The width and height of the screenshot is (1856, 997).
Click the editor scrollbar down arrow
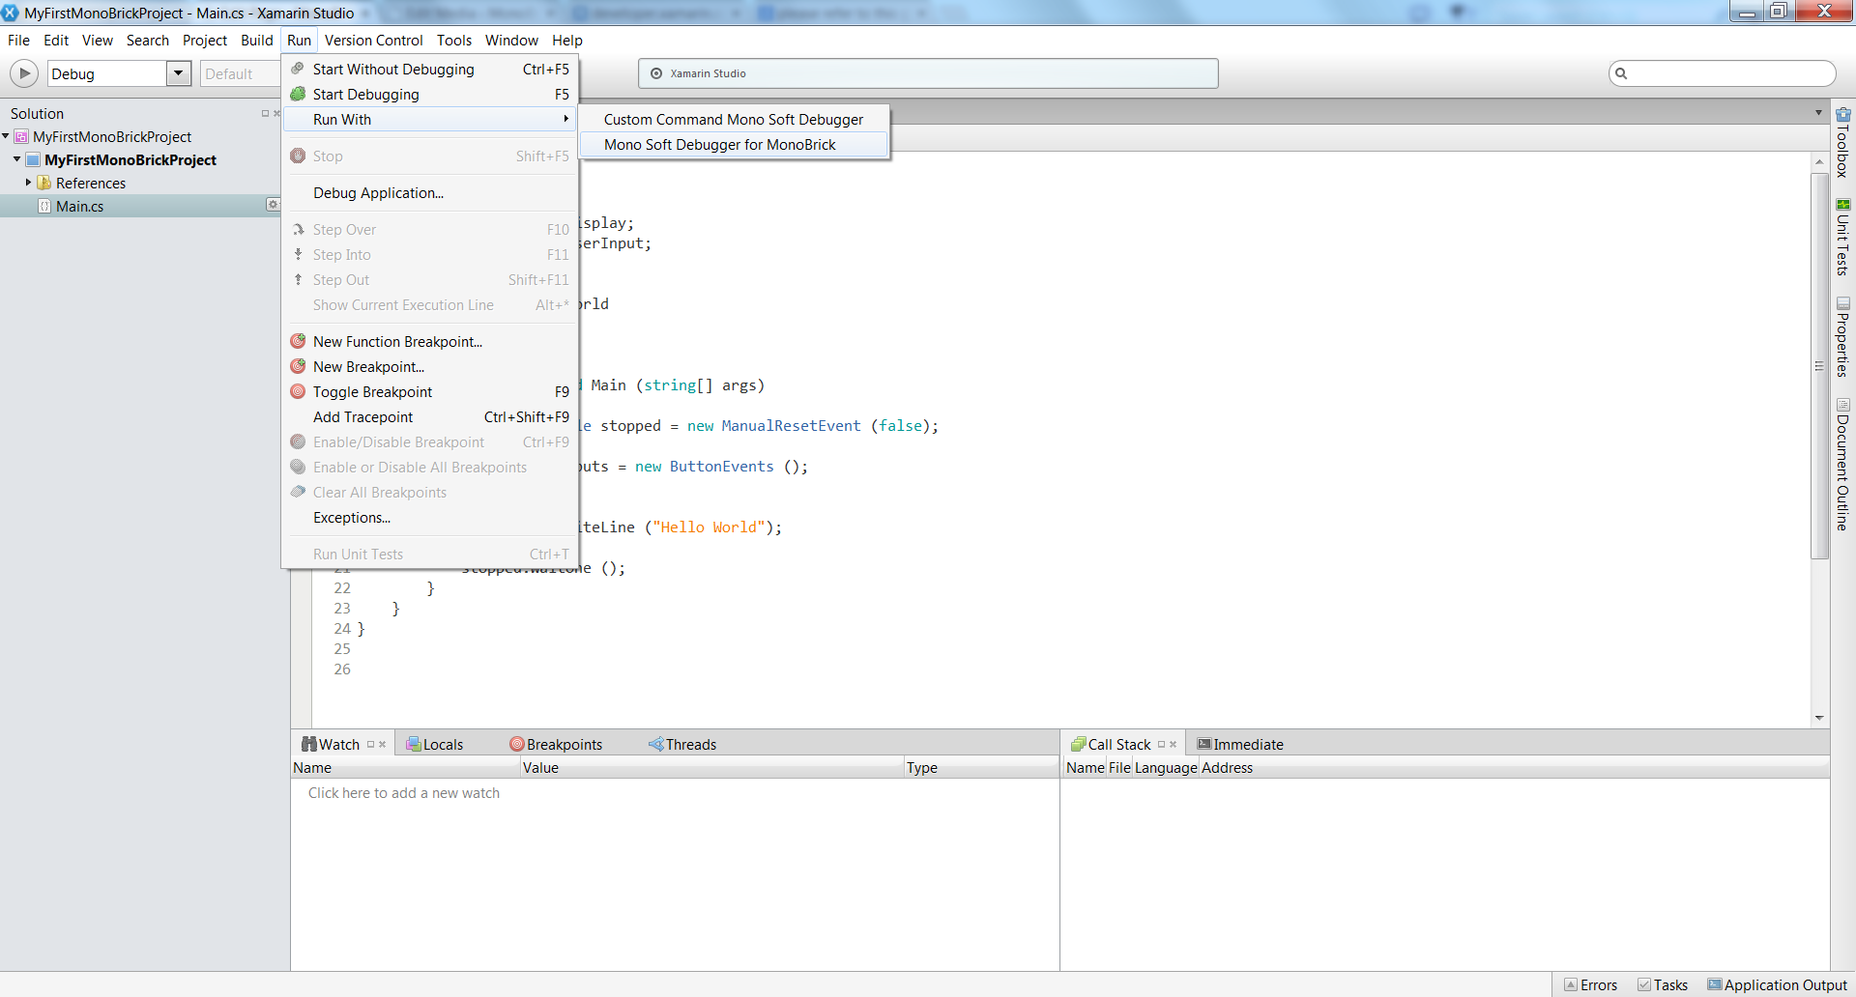click(1819, 718)
